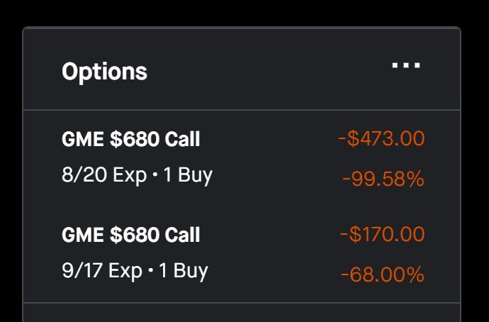Click the Options section heading

pyautogui.click(x=104, y=72)
